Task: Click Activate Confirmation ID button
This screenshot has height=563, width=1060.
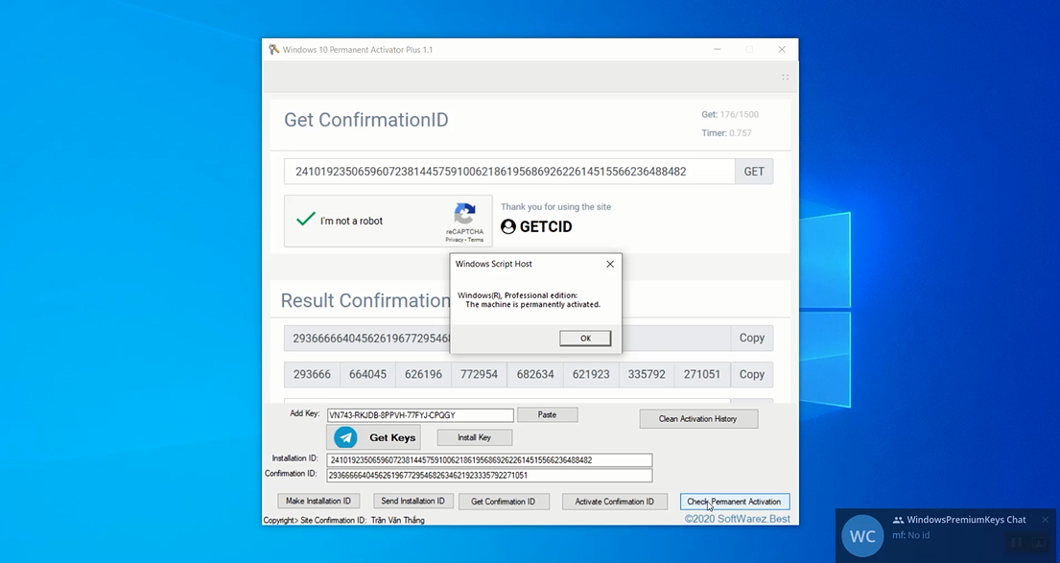Action: point(615,502)
